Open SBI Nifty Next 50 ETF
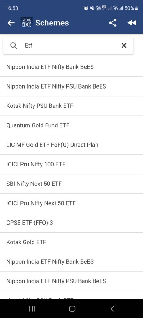143x318 pixels. coord(71,184)
